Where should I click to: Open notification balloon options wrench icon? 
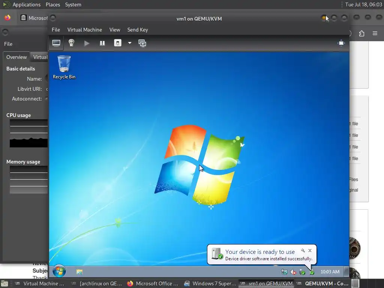(x=303, y=250)
